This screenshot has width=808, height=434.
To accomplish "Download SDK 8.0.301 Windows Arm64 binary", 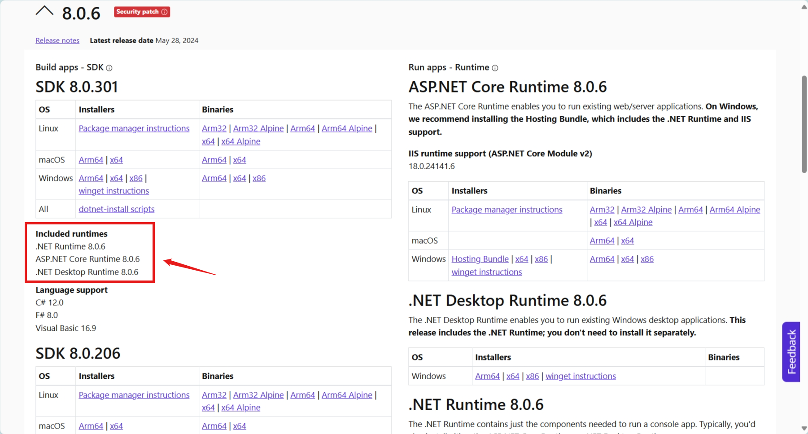I will pos(214,178).
